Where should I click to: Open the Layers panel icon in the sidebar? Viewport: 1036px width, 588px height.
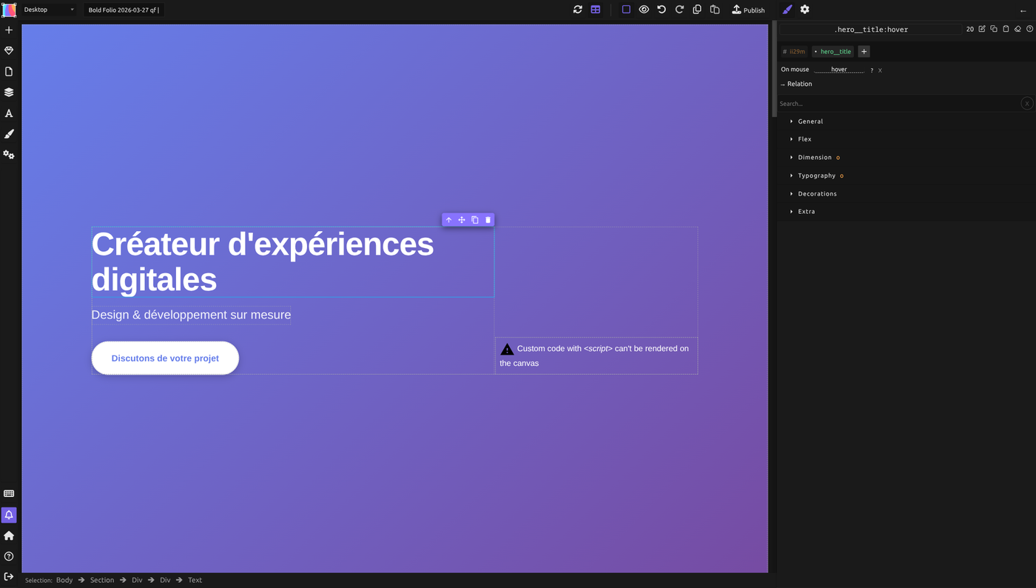7,91
